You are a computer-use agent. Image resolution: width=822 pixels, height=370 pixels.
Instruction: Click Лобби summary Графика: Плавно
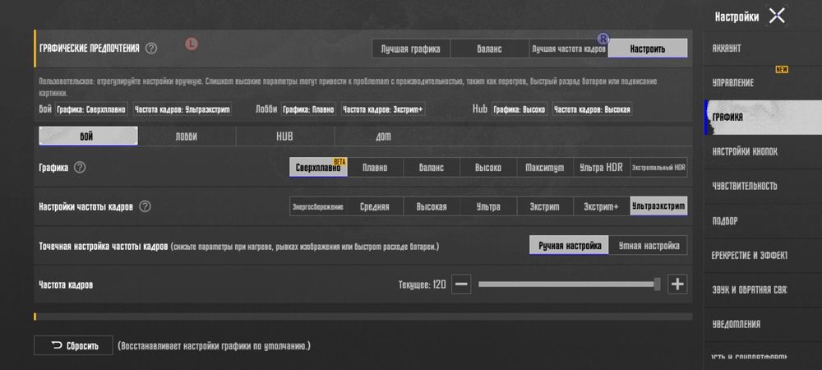308,109
